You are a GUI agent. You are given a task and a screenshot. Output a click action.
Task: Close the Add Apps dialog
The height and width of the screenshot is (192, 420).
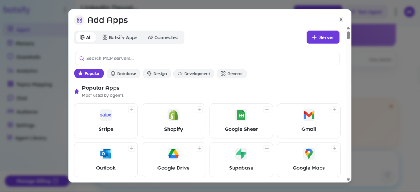[341, 20]
